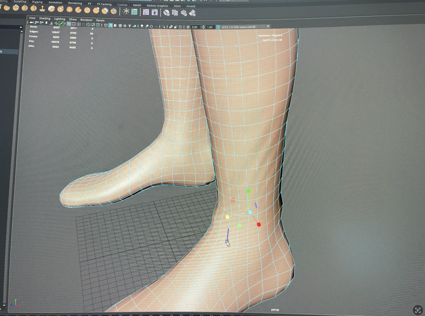
Task: Toggle the Shadows button
Action: (x=134, y=26)
